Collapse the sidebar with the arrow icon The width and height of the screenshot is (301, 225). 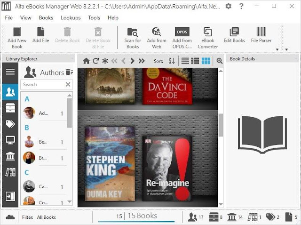click(10, 196)
